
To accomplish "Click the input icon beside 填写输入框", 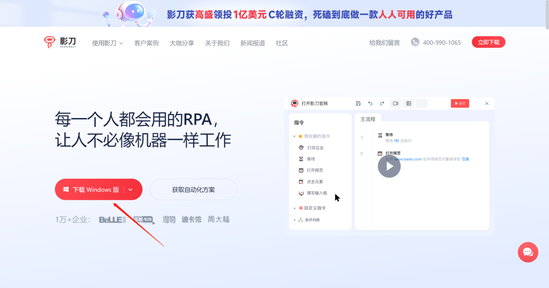I will click(x=301, y=193).
